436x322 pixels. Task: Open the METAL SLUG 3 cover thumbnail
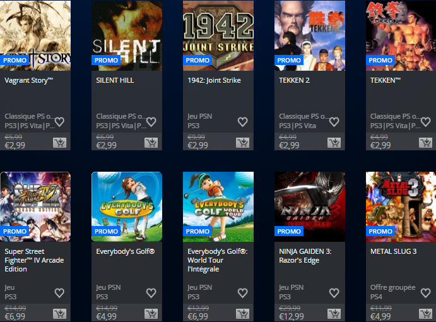[x=401, y=207]
